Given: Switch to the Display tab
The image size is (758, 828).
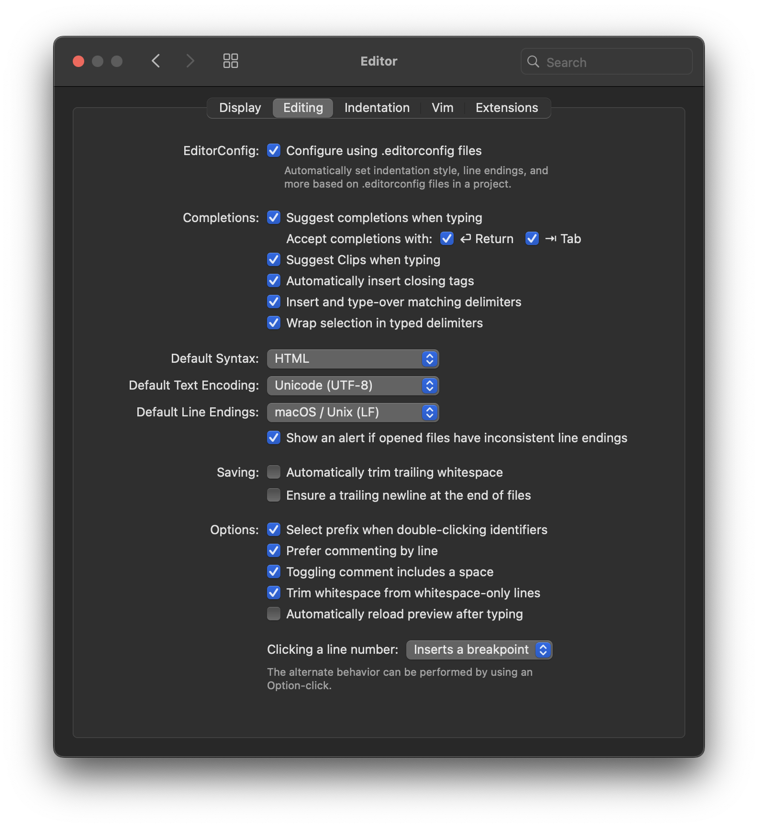Looking at the screenshot, I should tap(240, 108).
